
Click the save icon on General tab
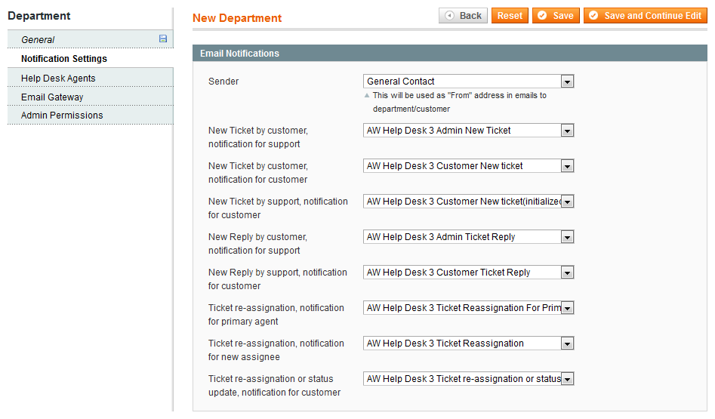coord(162,39)
